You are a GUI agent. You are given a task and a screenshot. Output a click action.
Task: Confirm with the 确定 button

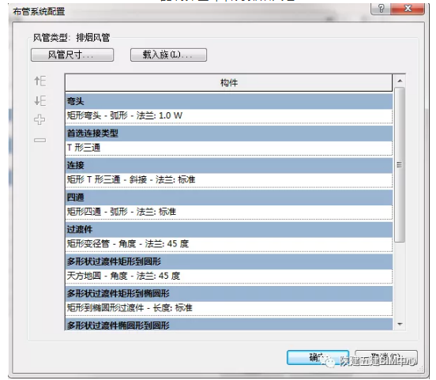[x=318, y=357]
